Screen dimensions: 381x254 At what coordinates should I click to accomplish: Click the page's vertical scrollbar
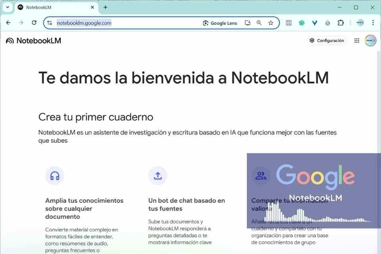pos(378,152)
